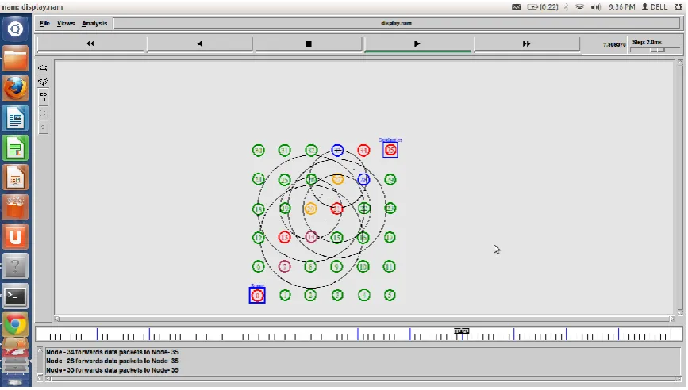The image size is (688, 390).
Task: Open the Wi-Fi network indicator
Action: tap(579, 6)
